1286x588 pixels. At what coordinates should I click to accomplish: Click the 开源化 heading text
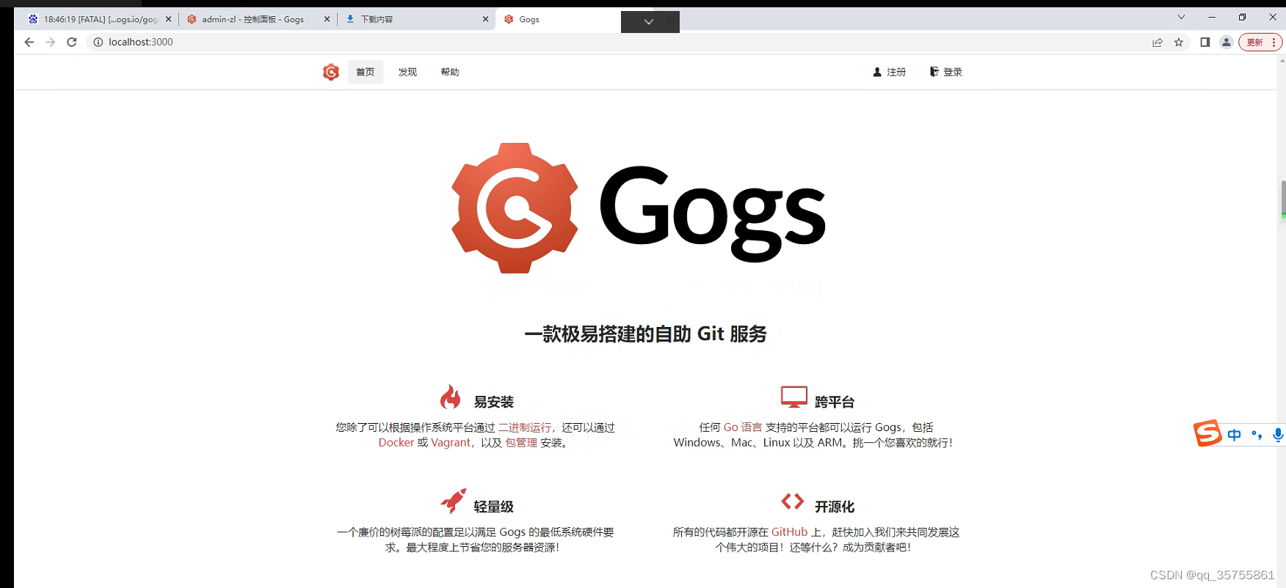pos(835,507)
